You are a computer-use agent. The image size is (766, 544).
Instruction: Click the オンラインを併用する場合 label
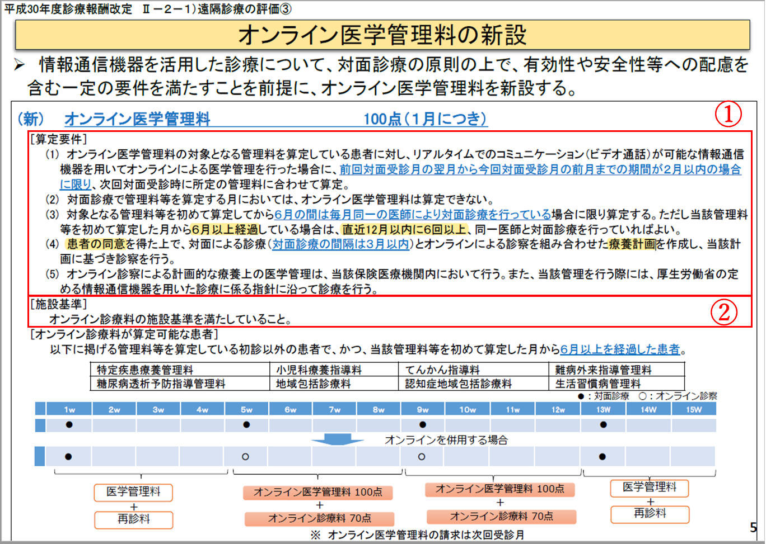(446, 440)
